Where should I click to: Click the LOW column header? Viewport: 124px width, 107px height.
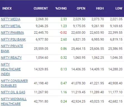coord(119,8)
